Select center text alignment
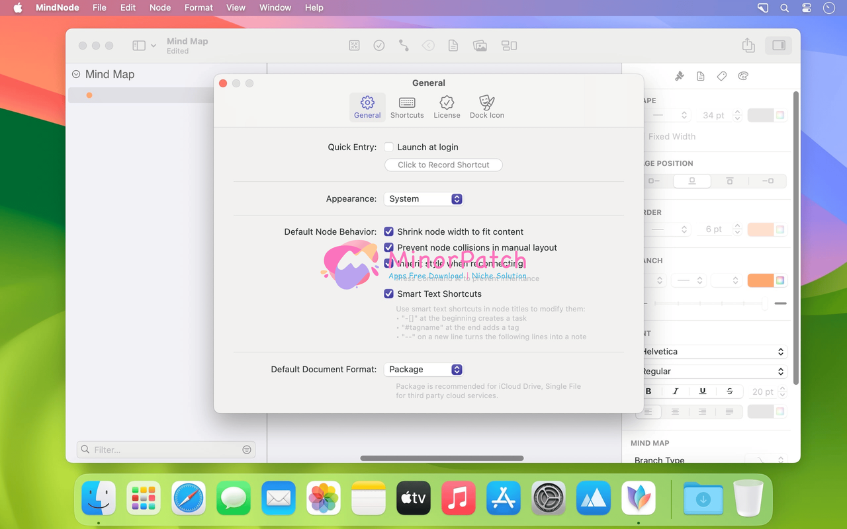 coord(675,412)
